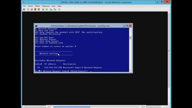Screen dimensions: 192x108
Task: Click the green Reset VM icon
Action: point(47,9)
